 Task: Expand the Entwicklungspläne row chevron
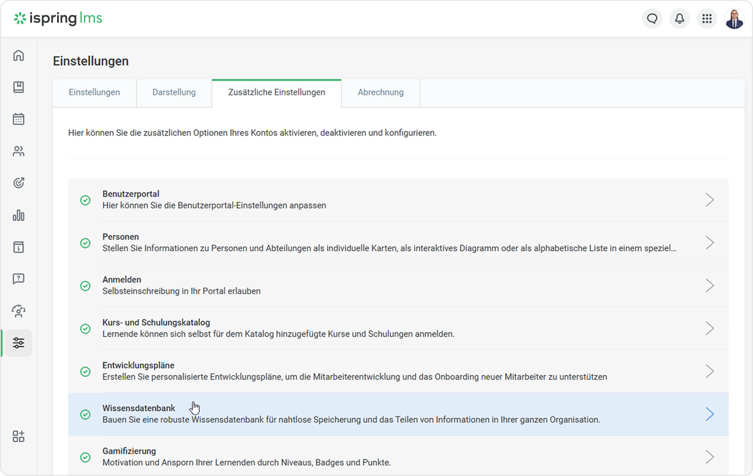pos(710,371)
